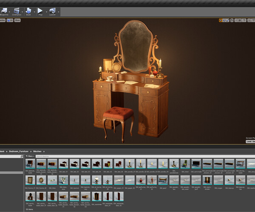Open the viewport Show menu
This screenshot has height=212, width=255.
tap(17, 20)
